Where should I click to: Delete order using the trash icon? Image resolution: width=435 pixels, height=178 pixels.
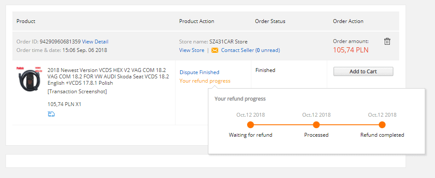pos(387,41)
